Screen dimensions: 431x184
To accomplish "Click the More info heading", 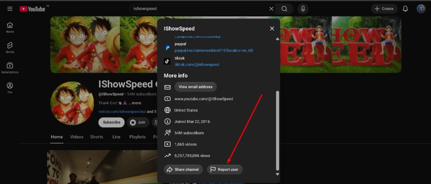I will click(176, 76).
